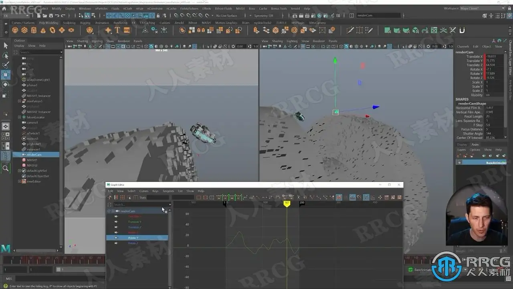513x289 pixels.
Task: Click the magnet U icon on shelf
Action: click(x=462, y=31)
